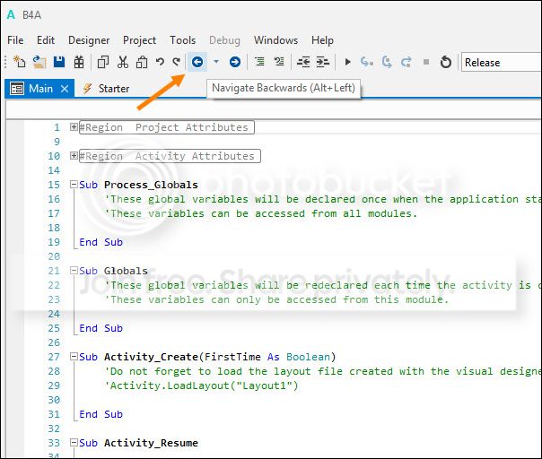
Task: Click 'End Sub' on line 25
Action: [101, 328]
